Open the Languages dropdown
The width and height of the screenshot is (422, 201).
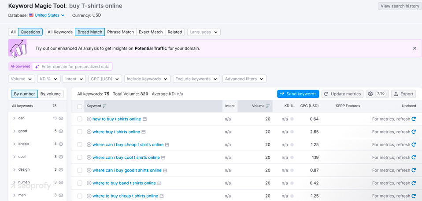point(204,32)
